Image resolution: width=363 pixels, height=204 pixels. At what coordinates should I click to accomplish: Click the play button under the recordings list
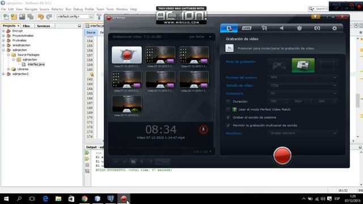tap(125, 161)
